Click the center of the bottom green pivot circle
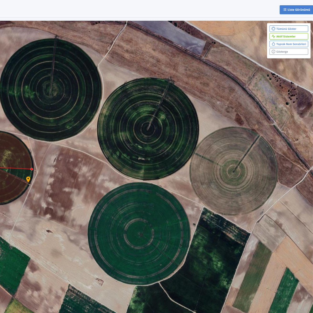Screen dimensions: 313x313 (x=139, y=233)
